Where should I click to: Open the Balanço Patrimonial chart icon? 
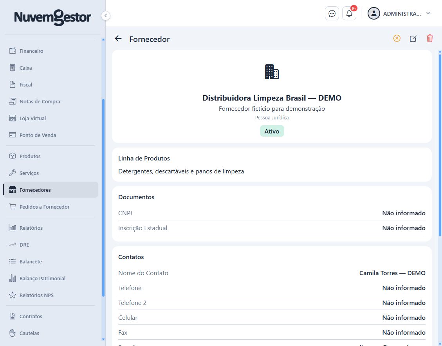13,278
